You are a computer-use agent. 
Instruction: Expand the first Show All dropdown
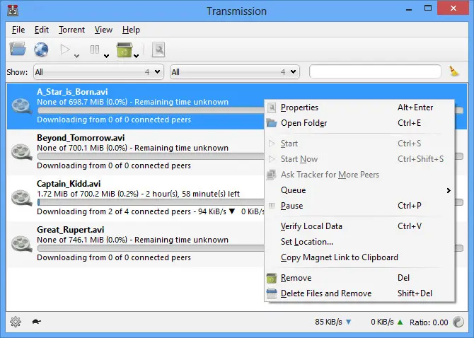[x=98, y=72]
